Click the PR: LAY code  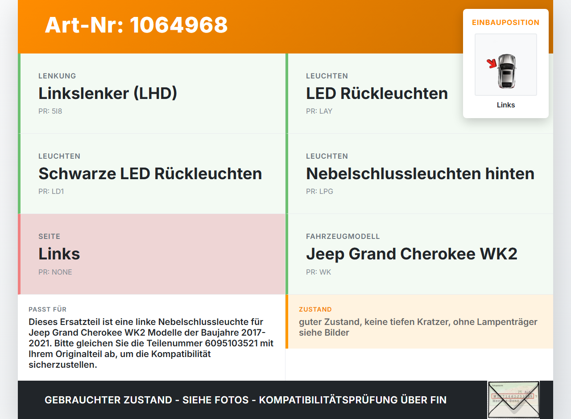coord(319,111)
